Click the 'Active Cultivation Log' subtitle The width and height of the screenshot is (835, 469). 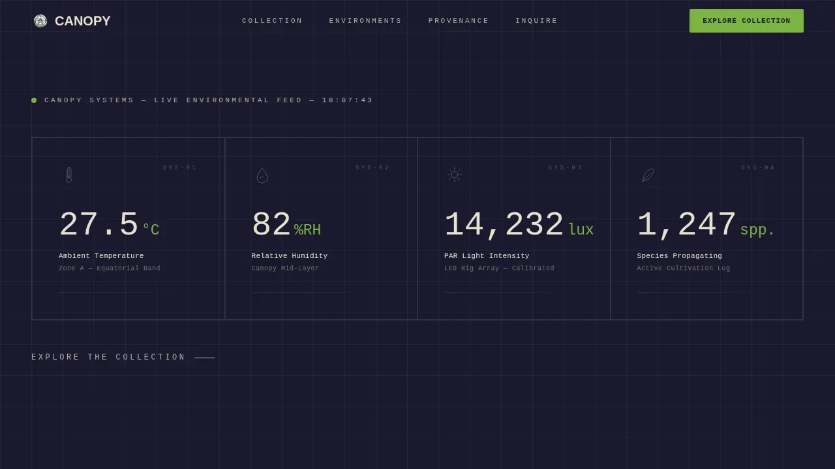click(684, 268)
